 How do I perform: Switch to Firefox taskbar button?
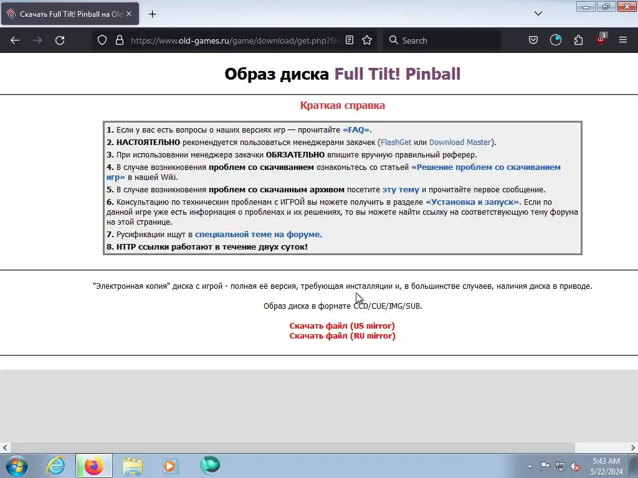[93, 466]
